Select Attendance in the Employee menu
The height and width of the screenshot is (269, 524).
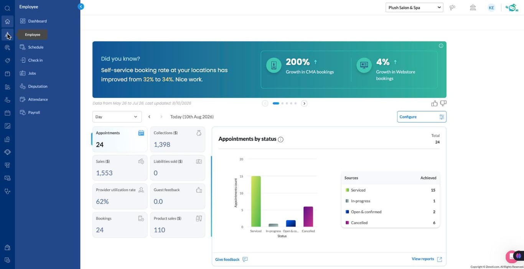point(38,100)
